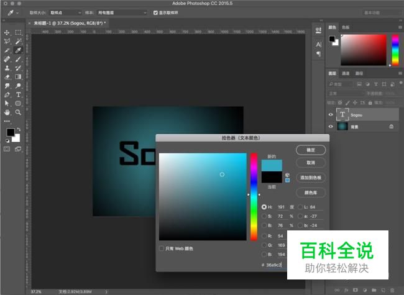Viewport: 404px width, 295px height.
Task: Select the Zoom magnifier tool
Action: [x=18, y=112]
